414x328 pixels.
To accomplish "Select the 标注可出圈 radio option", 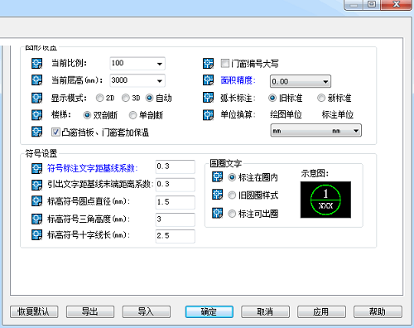I will tap(232, 214).
